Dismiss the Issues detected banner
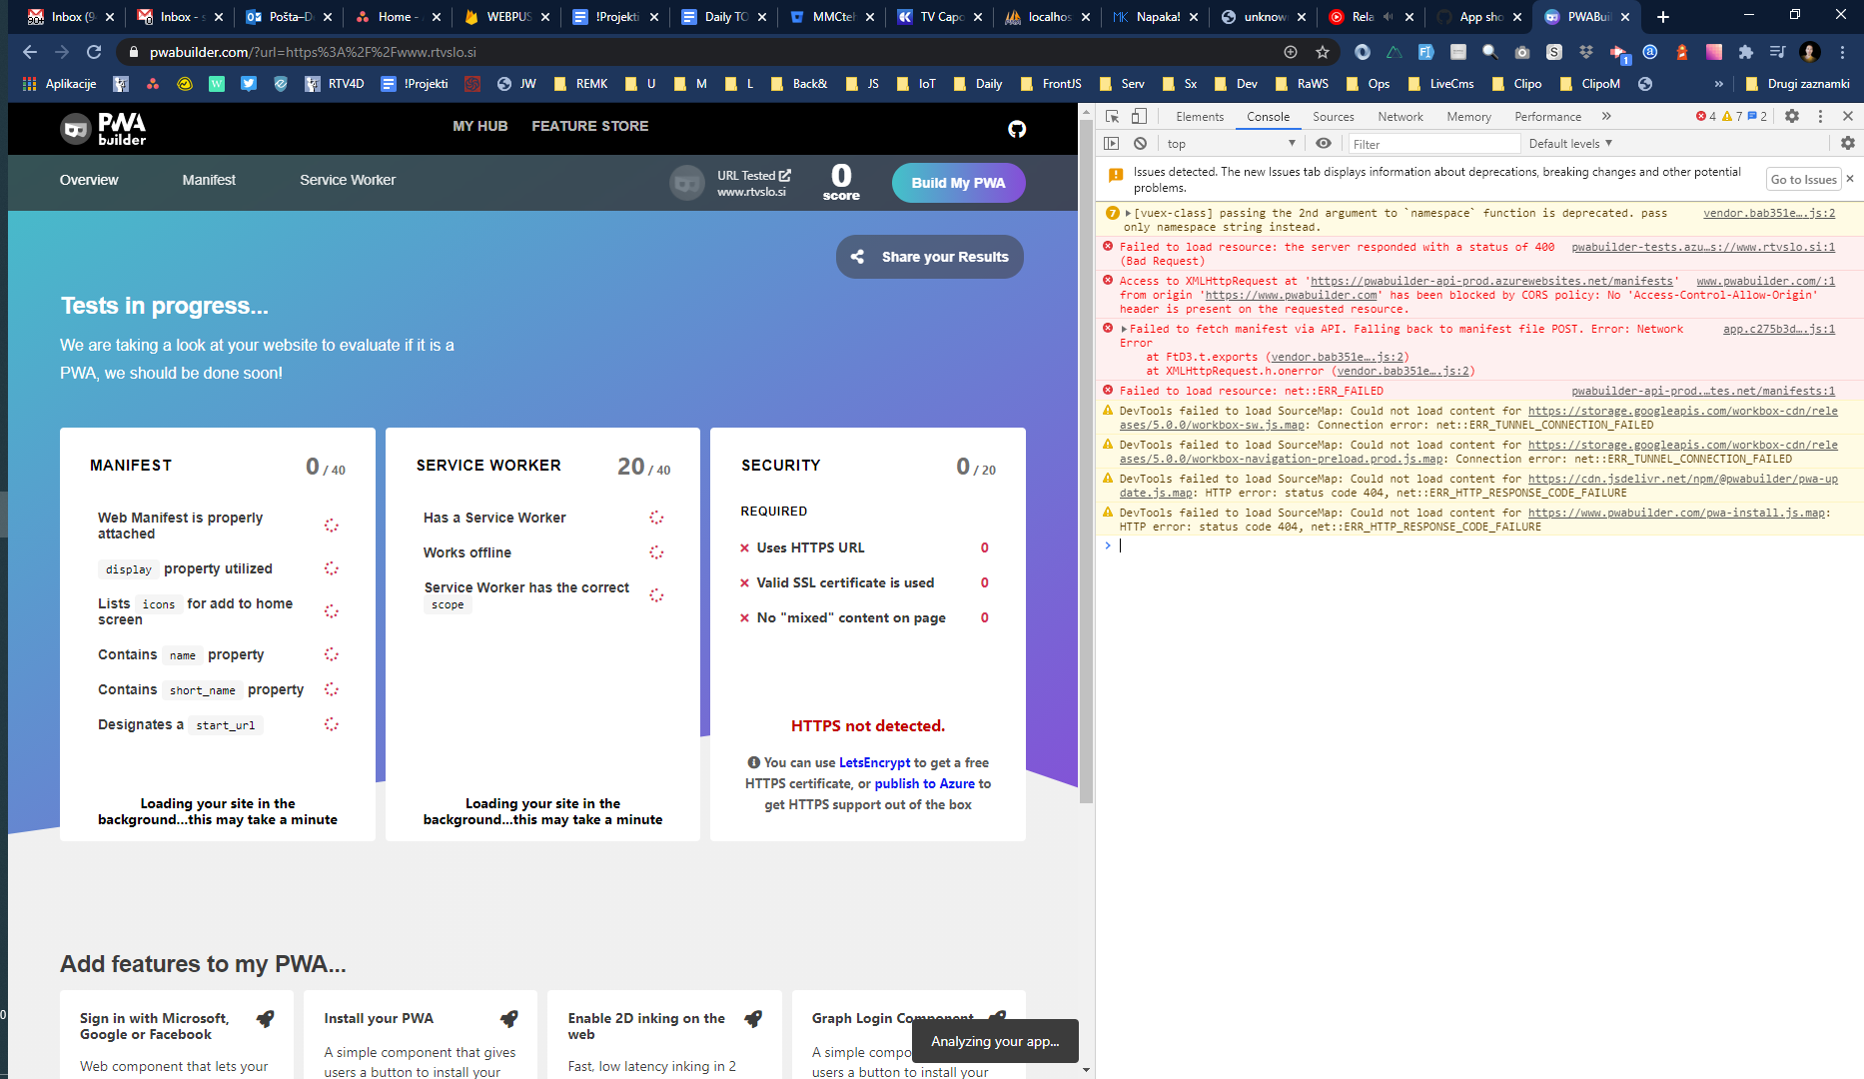Viewport: 1864px width, 1079px height. click(1850, 179)
